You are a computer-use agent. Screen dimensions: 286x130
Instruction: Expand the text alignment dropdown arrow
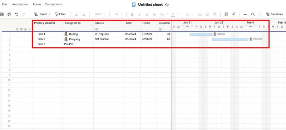tap(193, 14)
